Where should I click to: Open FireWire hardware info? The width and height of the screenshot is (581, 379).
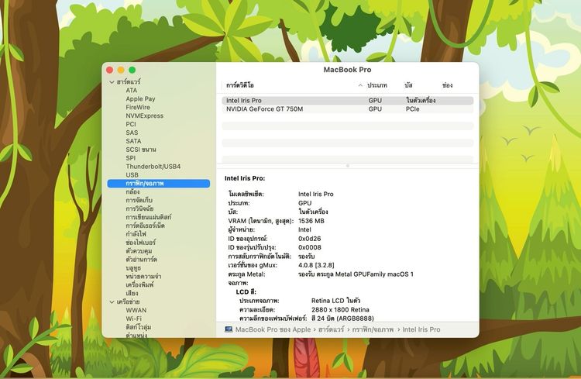point(138,107)
